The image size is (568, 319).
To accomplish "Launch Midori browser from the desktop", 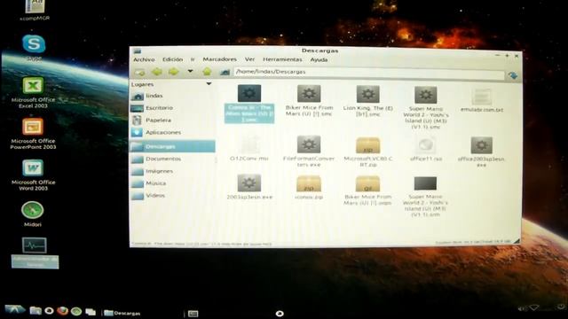I will [x=33, y=214].
